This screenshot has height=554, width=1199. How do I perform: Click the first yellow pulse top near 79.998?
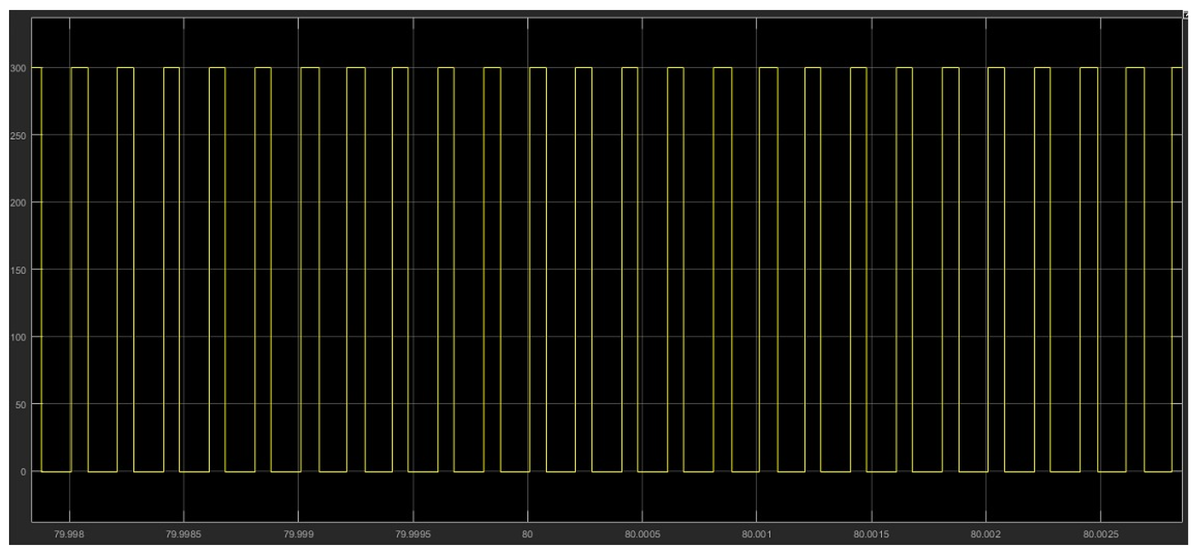click(79, 68)
